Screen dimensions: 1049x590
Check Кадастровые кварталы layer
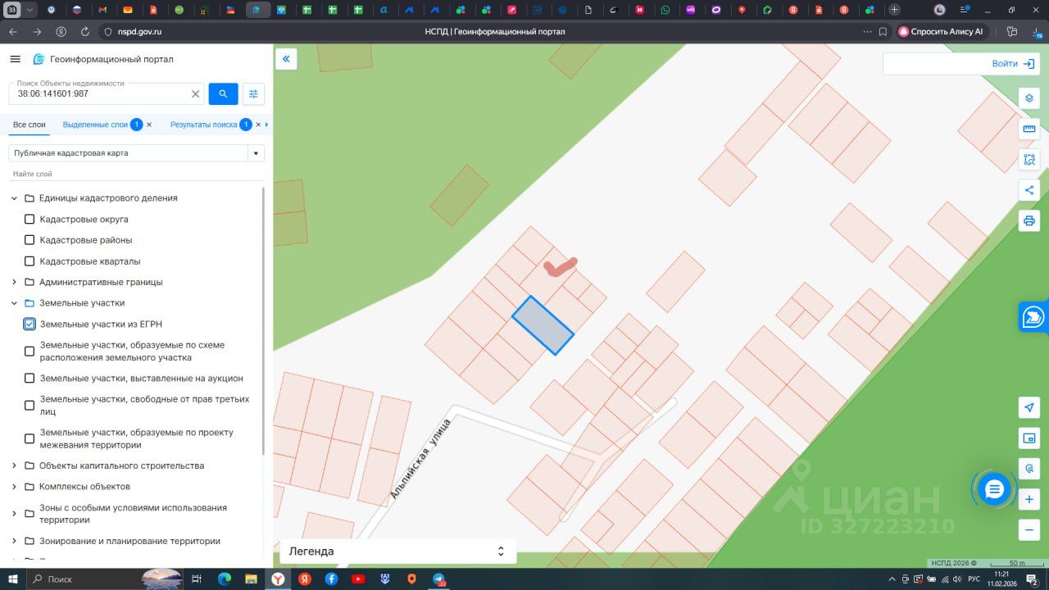[x=30, y=261]
